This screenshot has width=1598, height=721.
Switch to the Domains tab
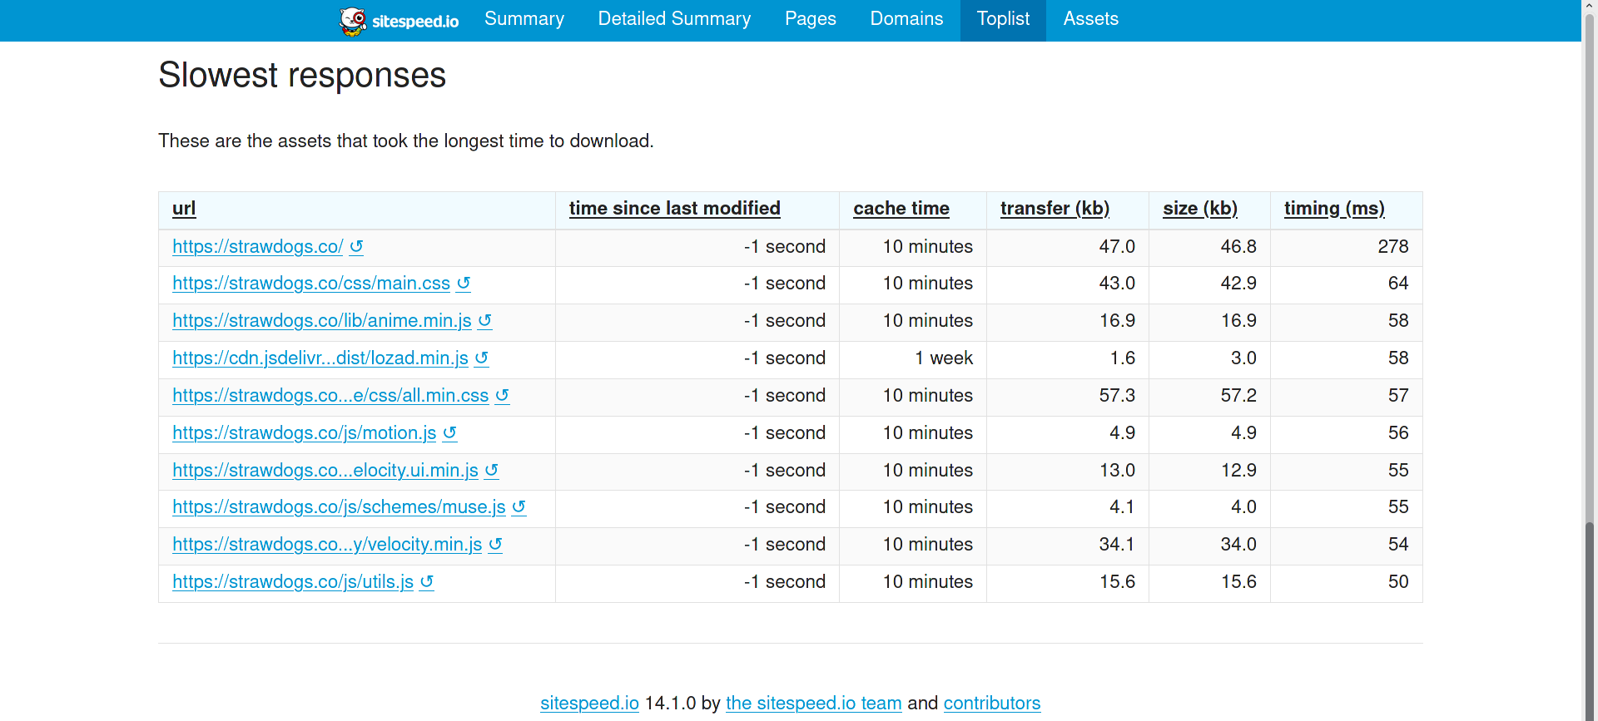[x=906, y=19]
